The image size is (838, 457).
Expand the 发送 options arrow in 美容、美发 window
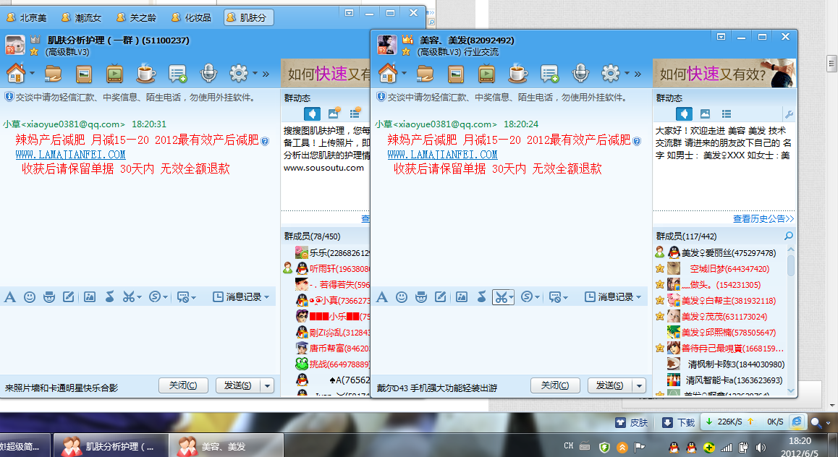point(640,385)
